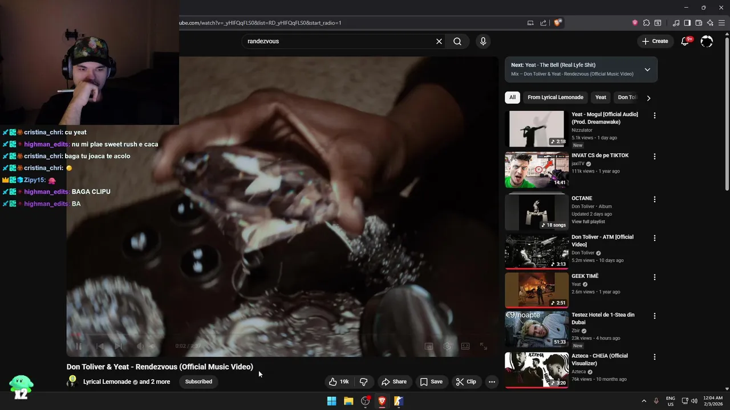
Task: Start voice search with the microphone icon
Action: pyautogui.click(x=483, y=41)
